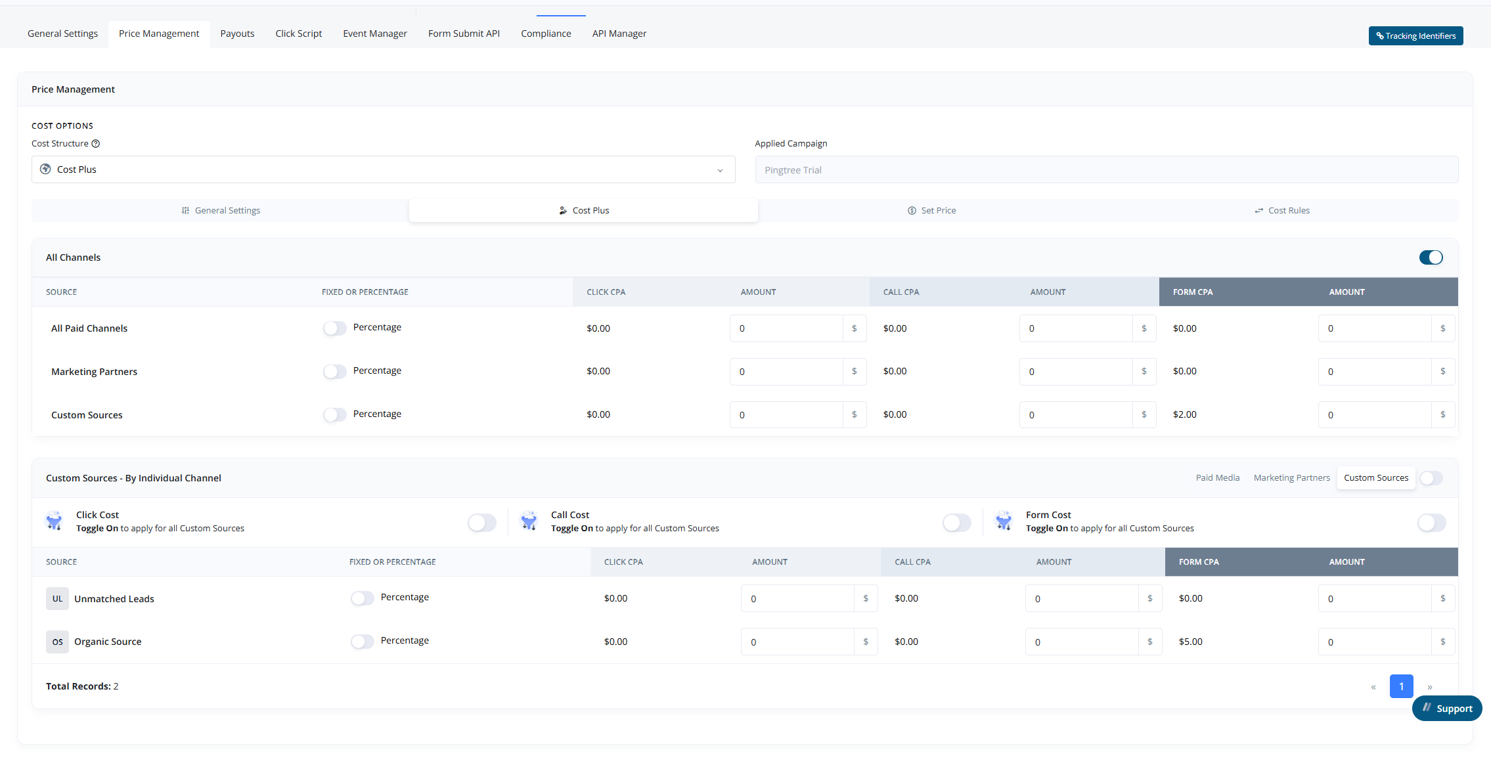Click Form CPA amount field for Custom Sources
The height and width of the screenshot is (769, 1491).
pos(1374,415)
